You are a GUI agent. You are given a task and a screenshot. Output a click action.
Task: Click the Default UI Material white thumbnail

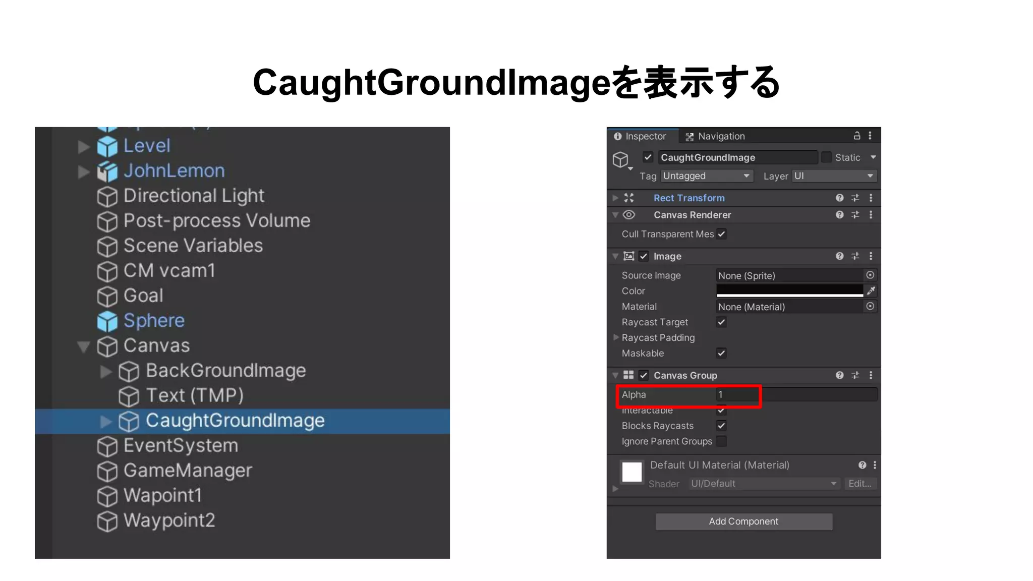click(632, 472)
